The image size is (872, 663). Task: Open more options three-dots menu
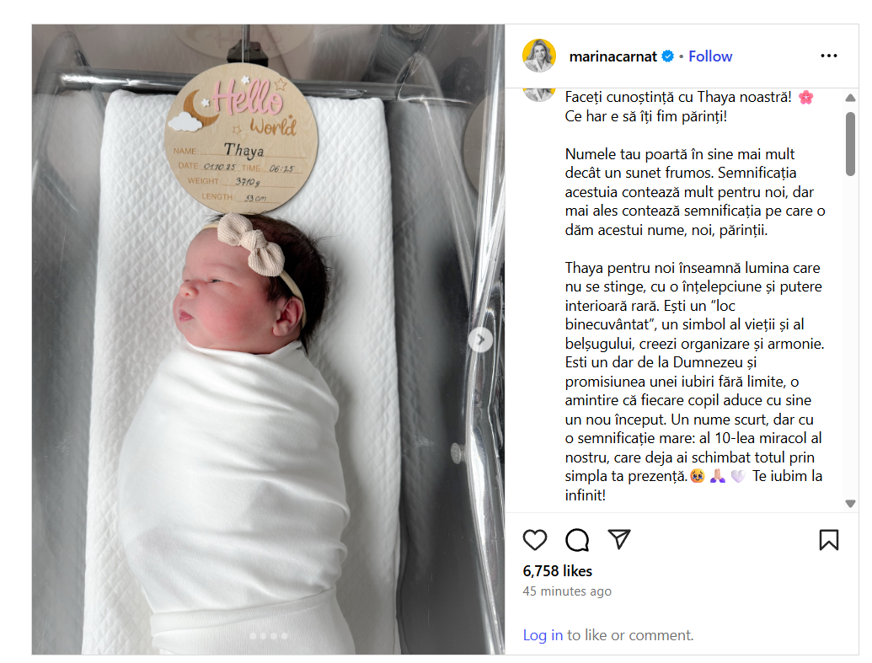click(829, 56)
